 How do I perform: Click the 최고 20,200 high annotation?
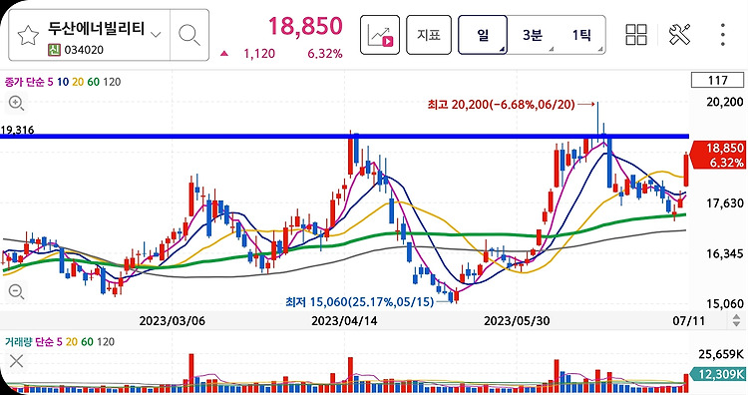tap(501, 104)
